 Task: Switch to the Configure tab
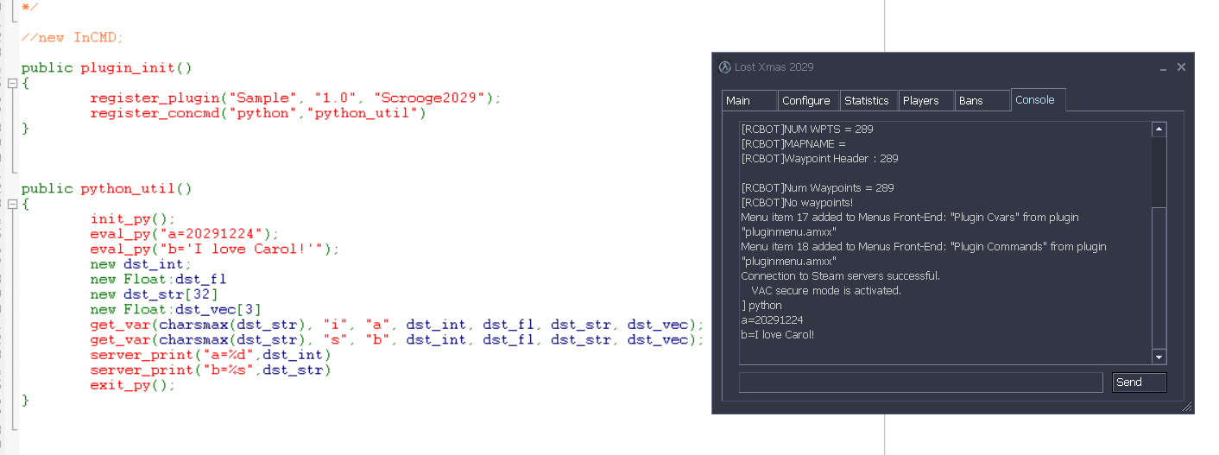(x=808, y=100)
